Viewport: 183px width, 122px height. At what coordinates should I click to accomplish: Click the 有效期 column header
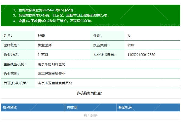click(x=72, y=107)
